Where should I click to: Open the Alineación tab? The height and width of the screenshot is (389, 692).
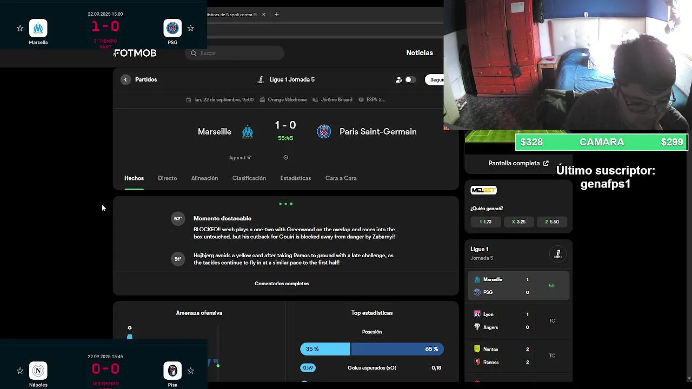pyautogui.click(x=204, y=178)
